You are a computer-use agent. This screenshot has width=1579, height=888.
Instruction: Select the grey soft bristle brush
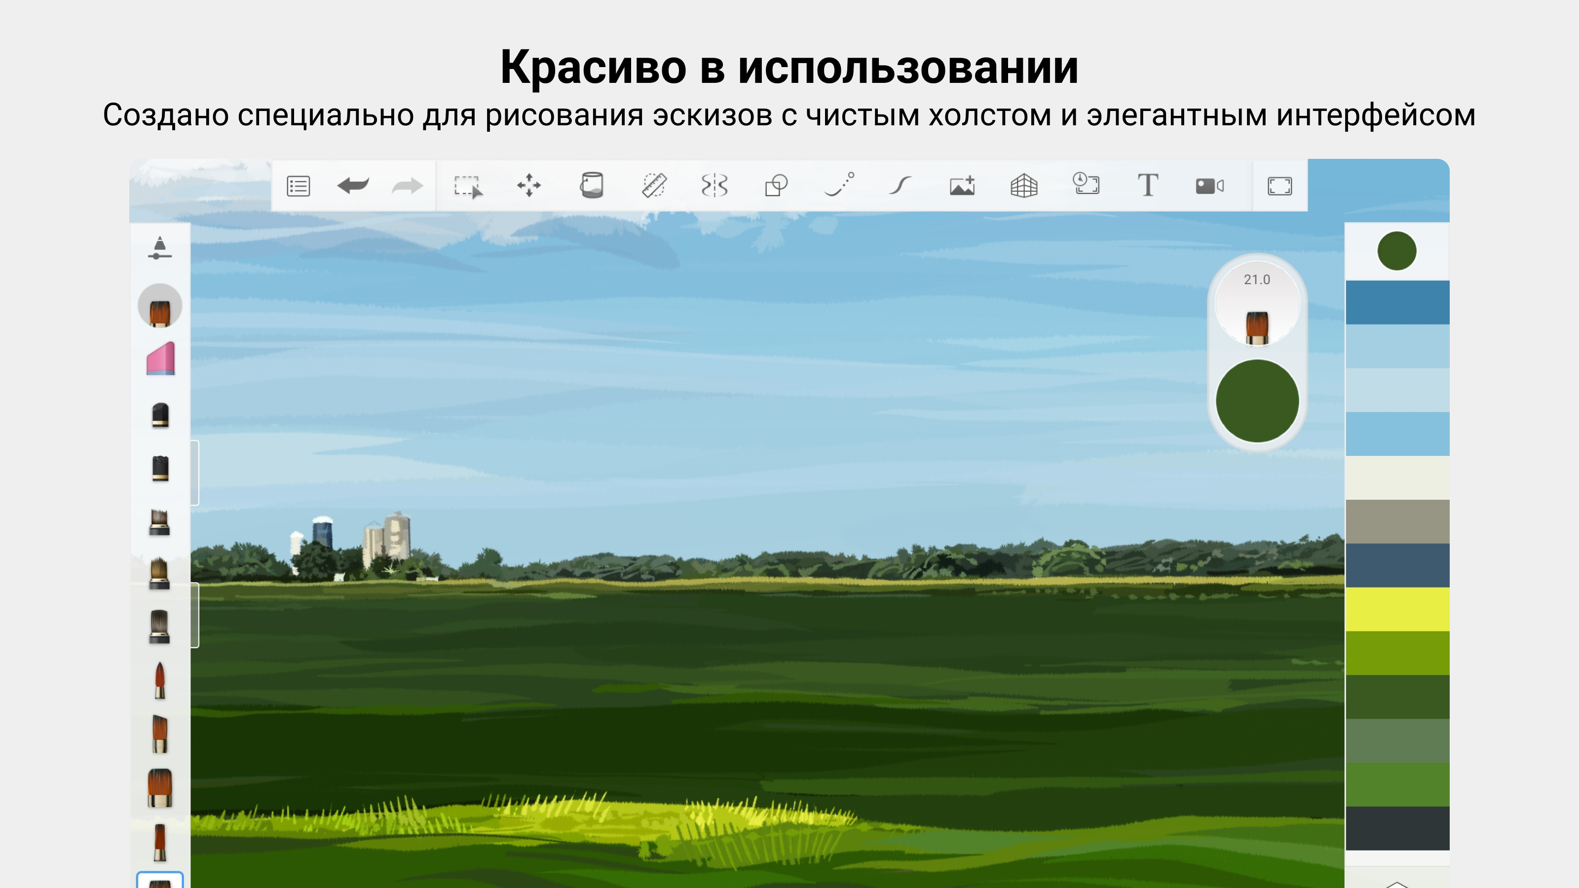click(x=159, y=627)
